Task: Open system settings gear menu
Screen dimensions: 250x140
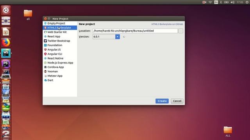Action: pos(247,2)
